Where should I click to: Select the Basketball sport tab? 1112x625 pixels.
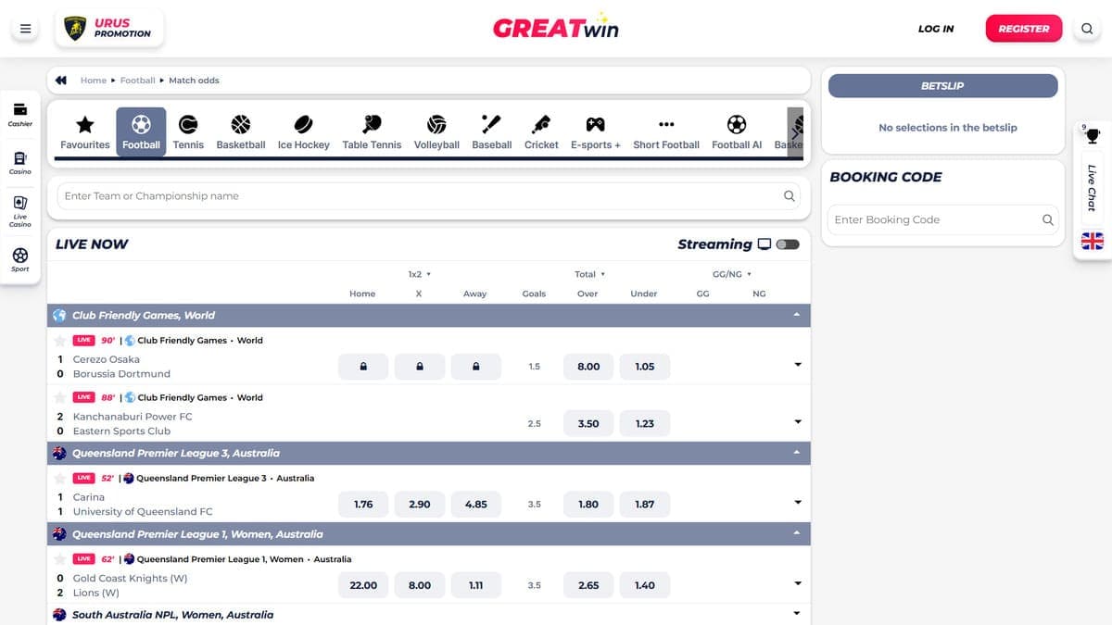point(241,131)
